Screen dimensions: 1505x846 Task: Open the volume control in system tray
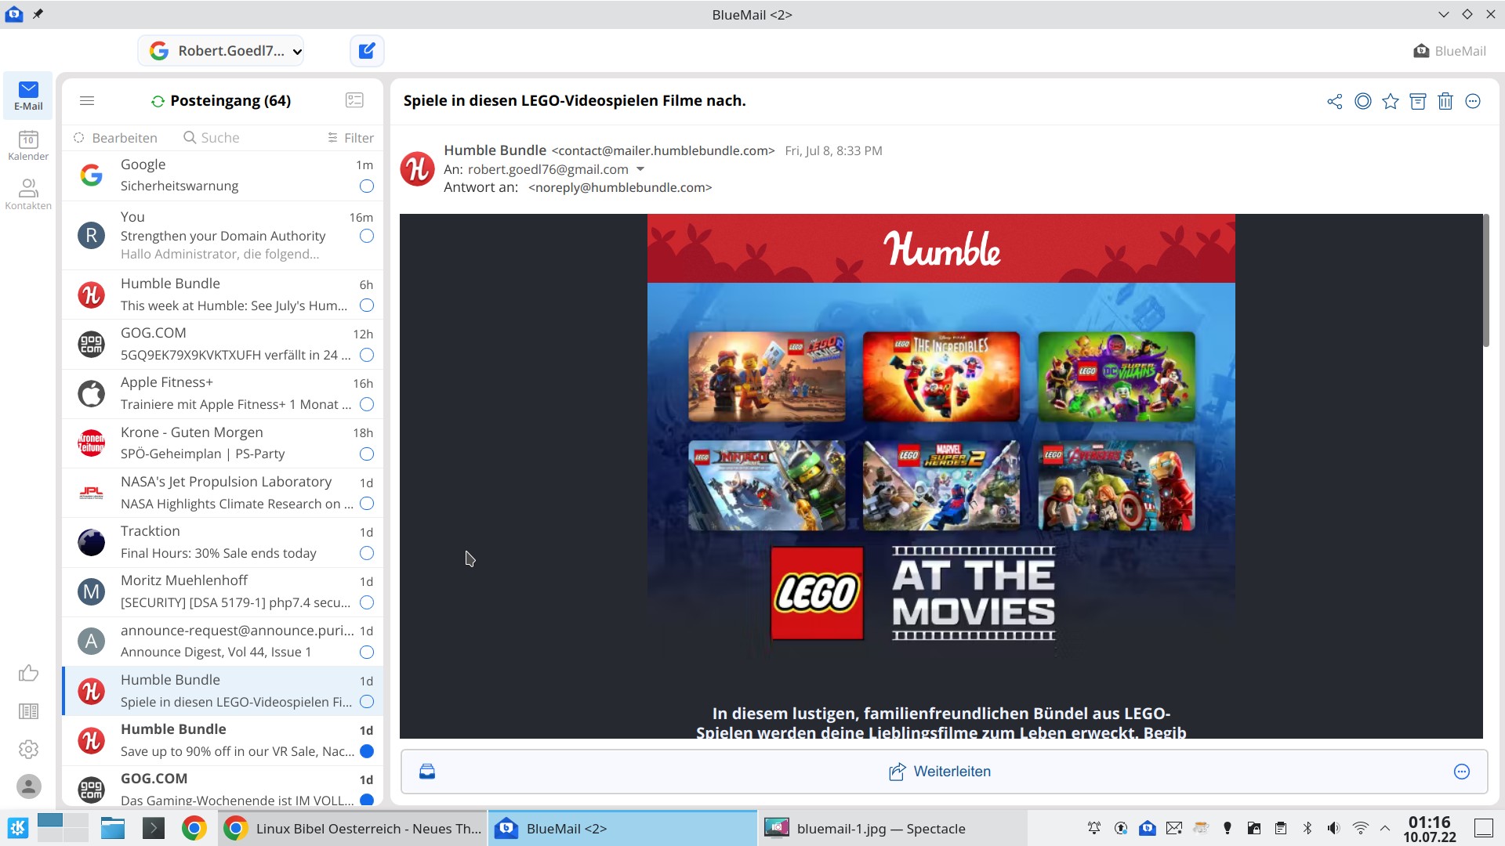click(x=1333, y=828)
